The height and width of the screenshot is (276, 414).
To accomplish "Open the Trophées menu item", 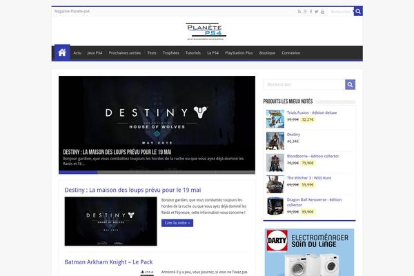I will tap(171, 53).
